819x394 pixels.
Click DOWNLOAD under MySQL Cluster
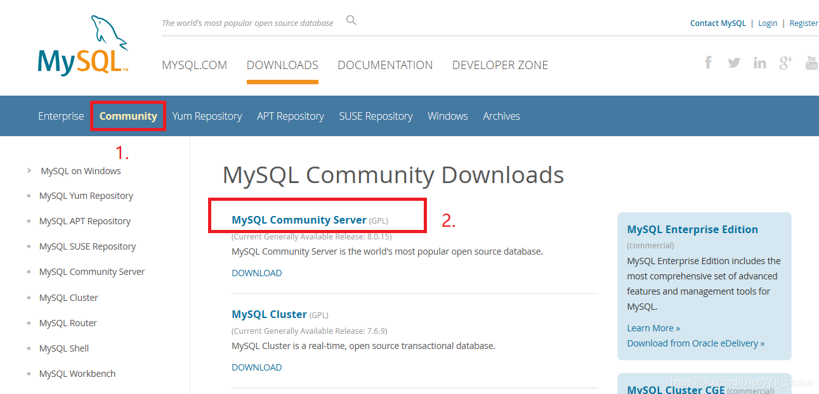(257, 367)
